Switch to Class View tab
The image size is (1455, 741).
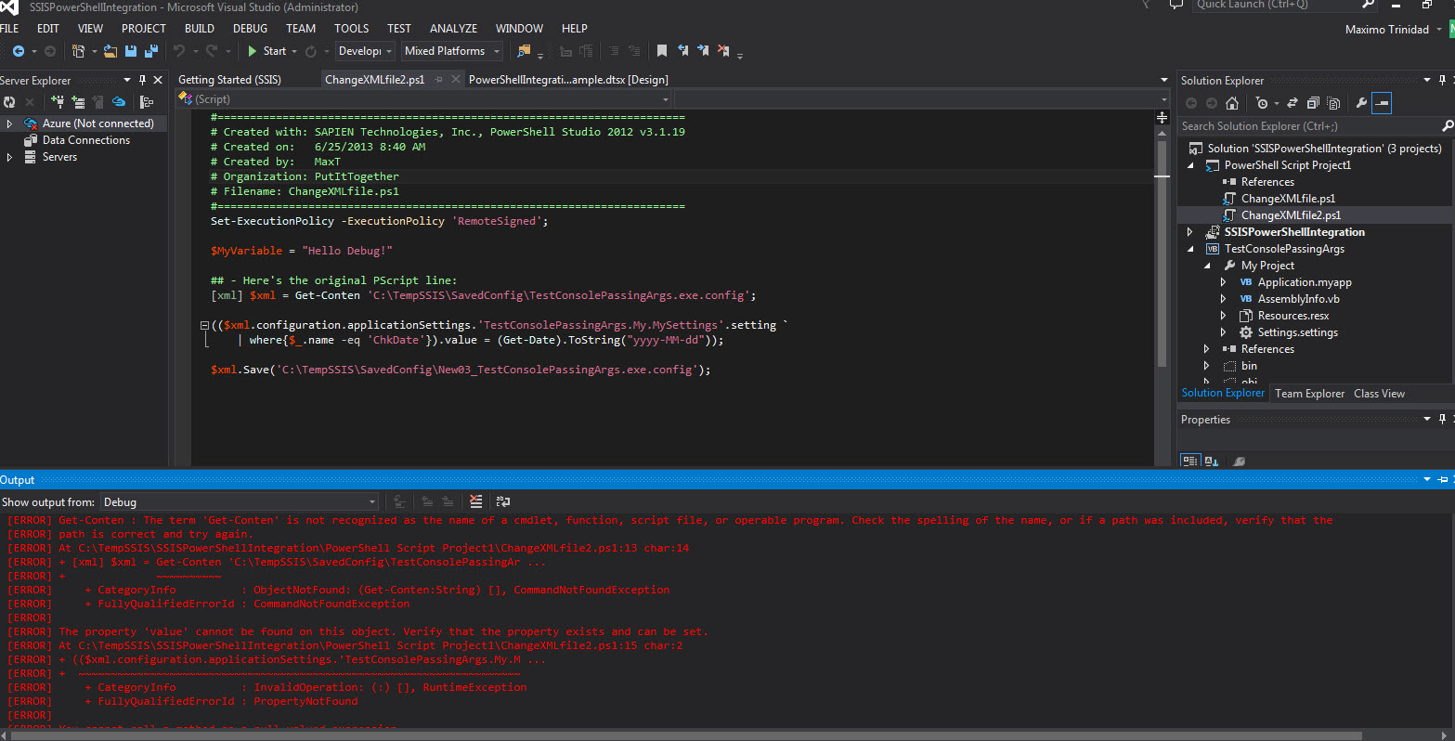pos(1379,394)
